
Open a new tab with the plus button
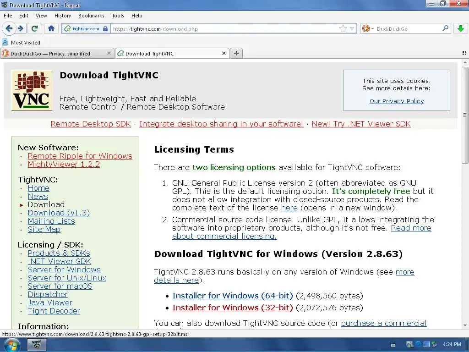coord(236,53)
